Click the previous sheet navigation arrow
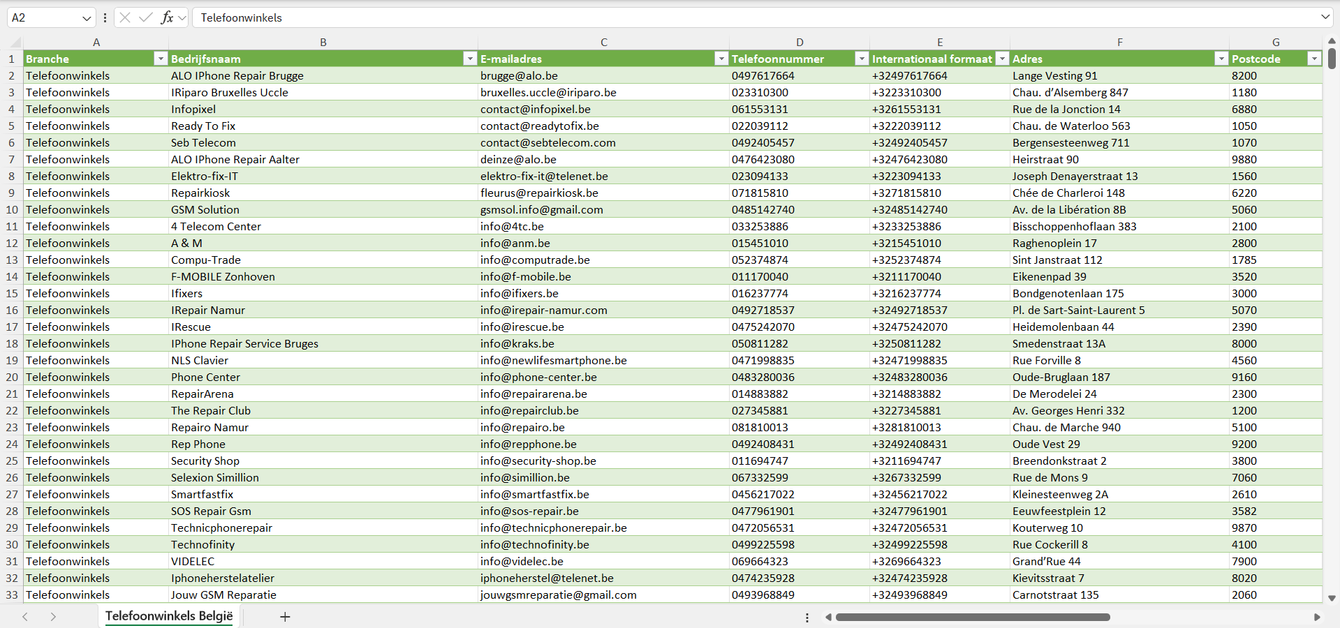 (x=25, y=617)
